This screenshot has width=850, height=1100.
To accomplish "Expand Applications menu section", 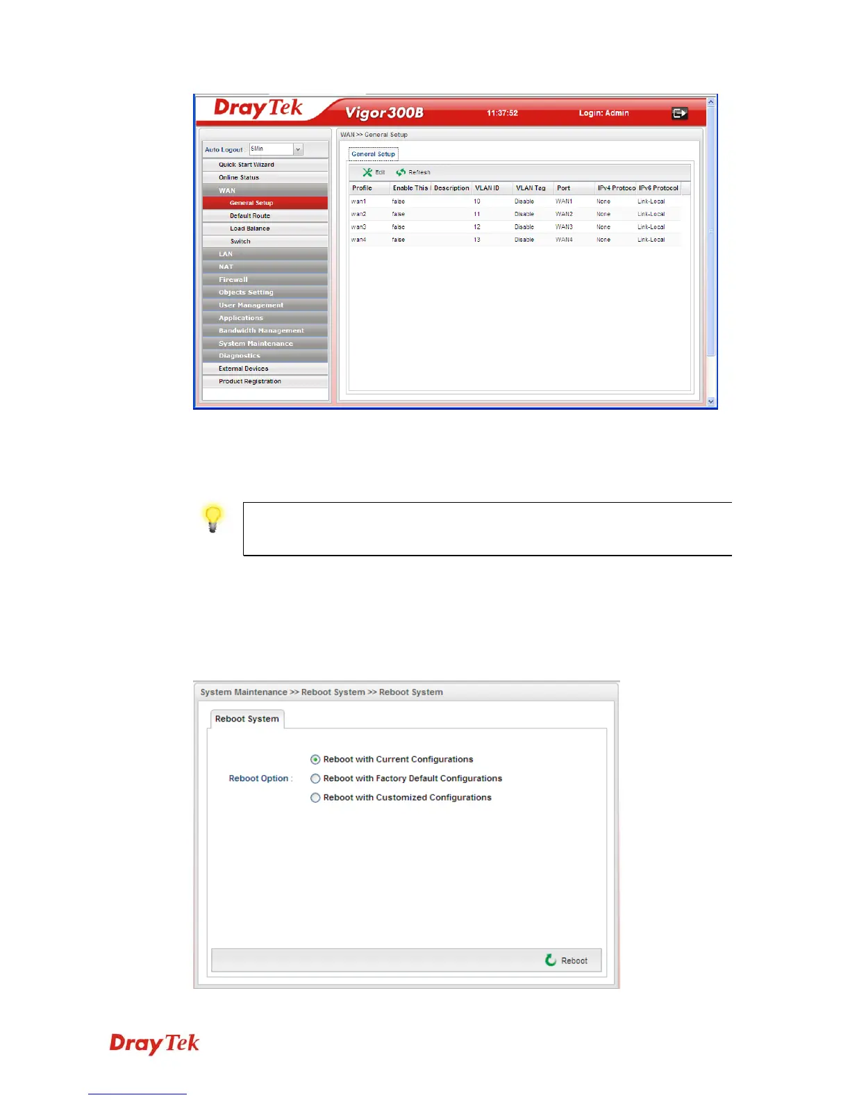I will pyautogui.click(x=265, y=318).
